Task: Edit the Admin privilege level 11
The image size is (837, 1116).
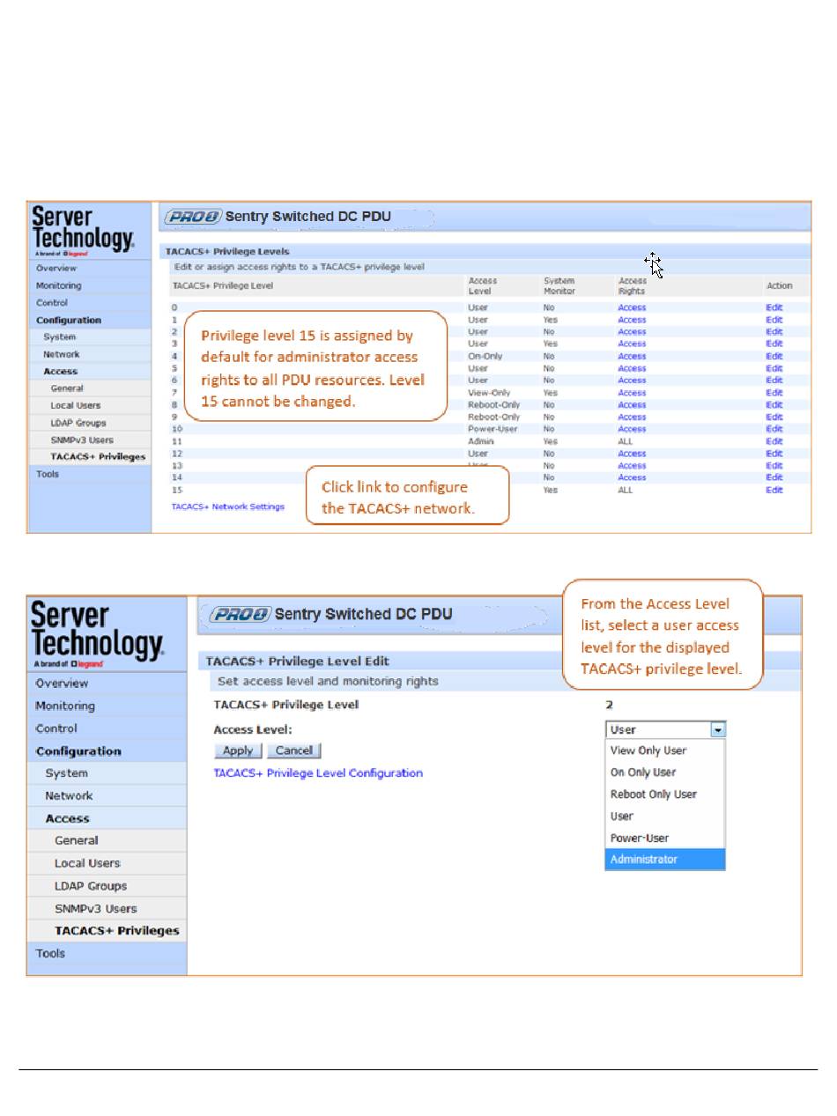Action: [x=774, y=441]
